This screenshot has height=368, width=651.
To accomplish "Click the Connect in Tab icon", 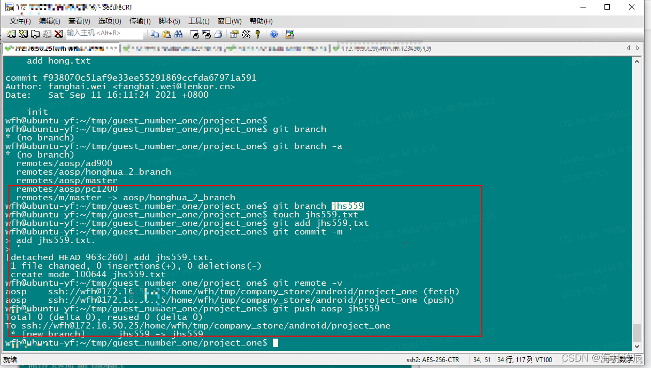I will coord(35,34).
